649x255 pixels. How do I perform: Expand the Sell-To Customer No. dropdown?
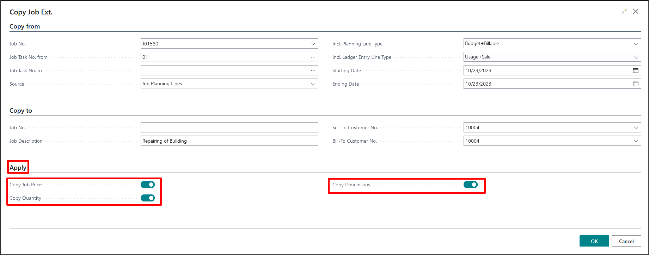click(636, 127)
